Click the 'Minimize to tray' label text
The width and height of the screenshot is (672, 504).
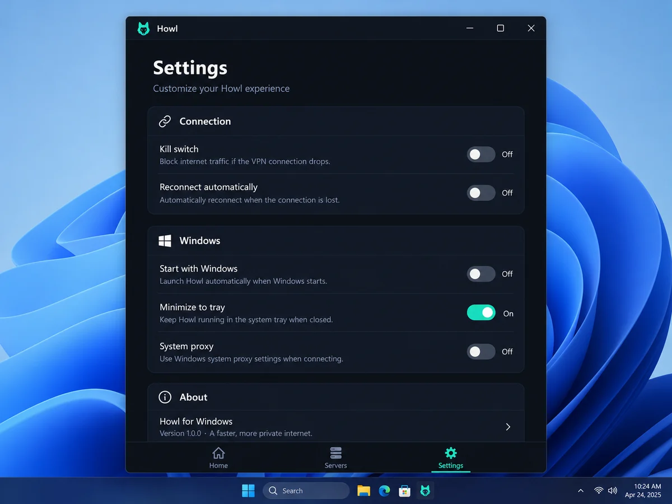coord(192,307)
